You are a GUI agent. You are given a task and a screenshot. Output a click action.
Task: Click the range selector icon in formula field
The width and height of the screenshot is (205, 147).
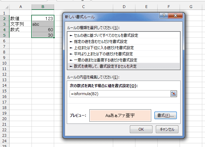click(x=173, y=94)
